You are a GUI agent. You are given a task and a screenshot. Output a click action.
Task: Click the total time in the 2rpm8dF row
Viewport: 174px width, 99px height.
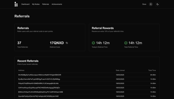coord(153,96)
